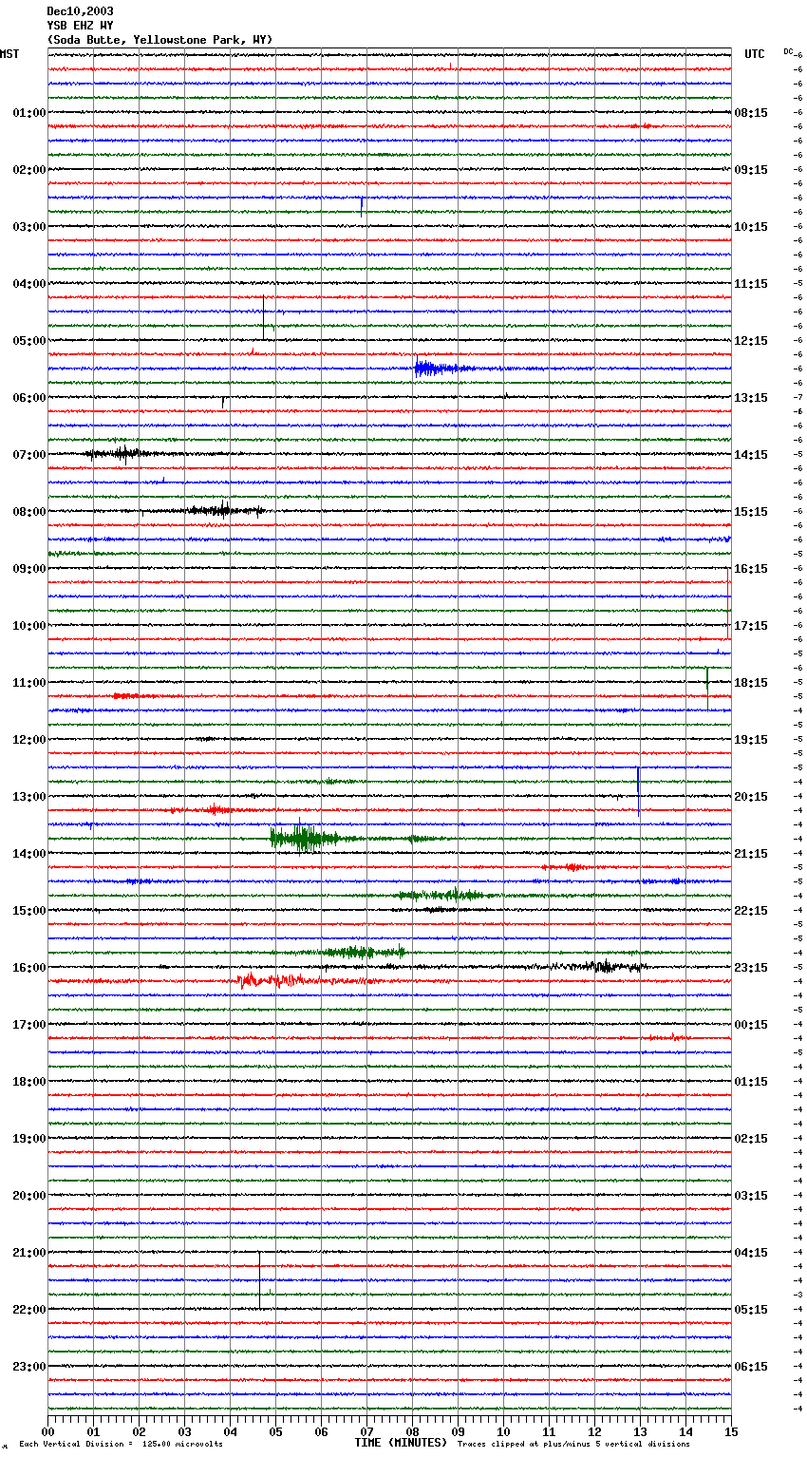Image resolution: width=807 pixels, height=1457 pixels.
Task: Click the 05 minute axis tick label
Action: point(275,1431)
